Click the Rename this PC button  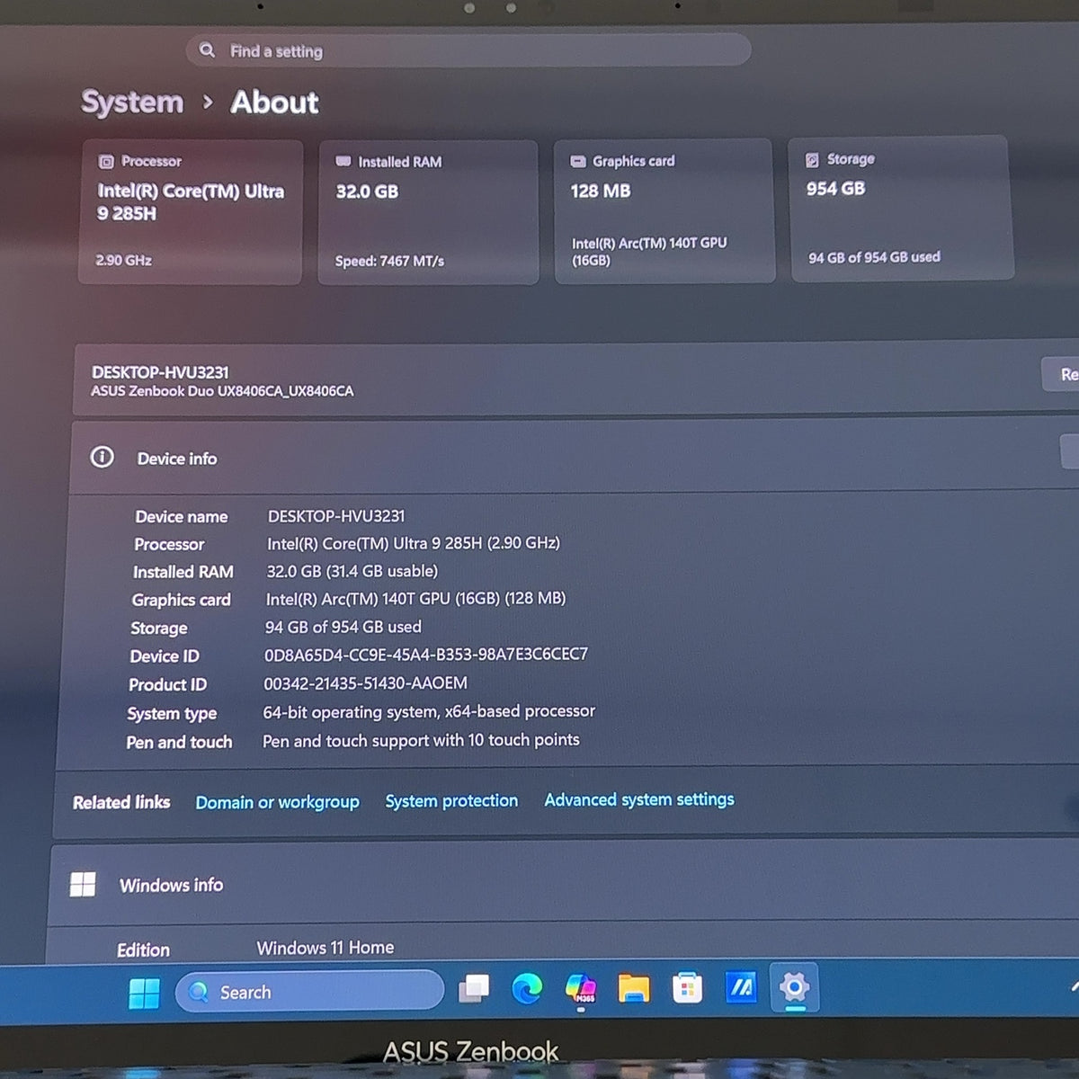(1061, 374)
